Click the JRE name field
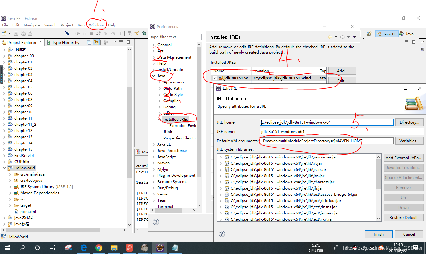This screenshot has height=254, width=426. (x=342, y=132)
